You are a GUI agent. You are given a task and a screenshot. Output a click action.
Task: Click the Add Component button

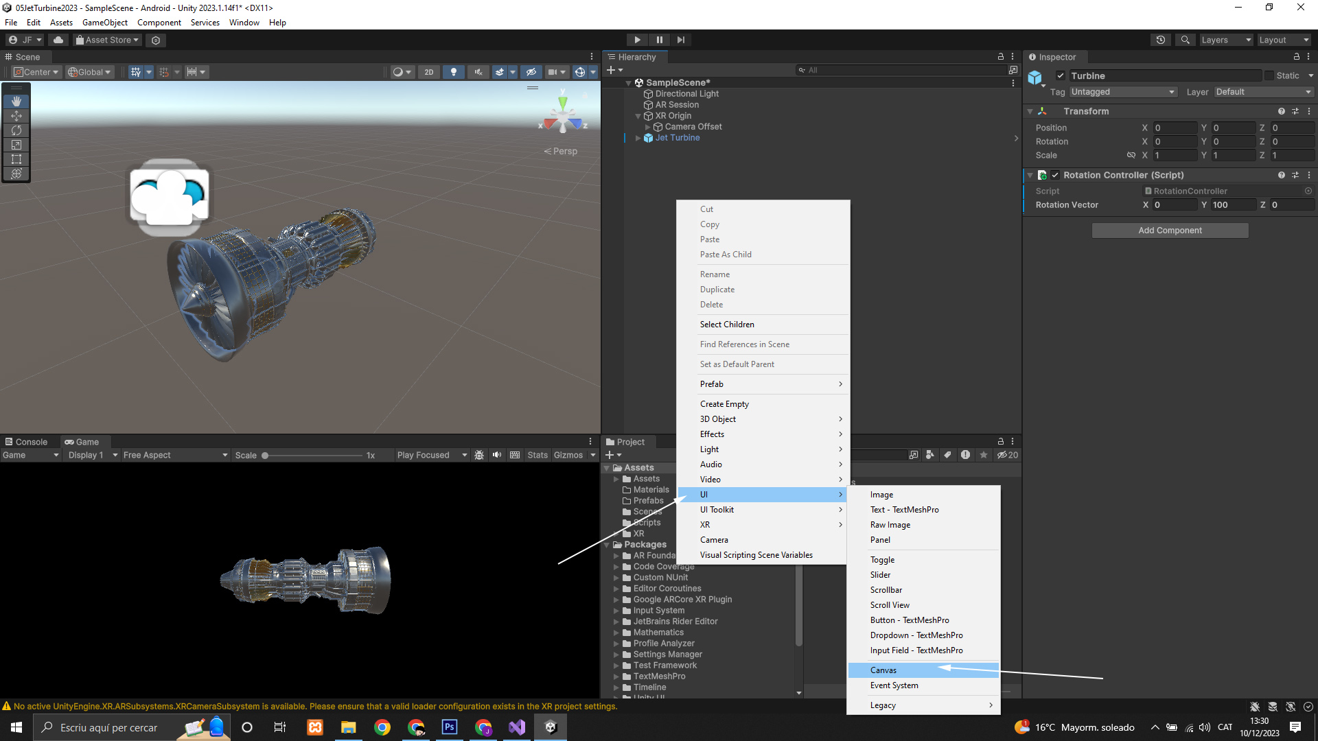(x=1170, y=231)
